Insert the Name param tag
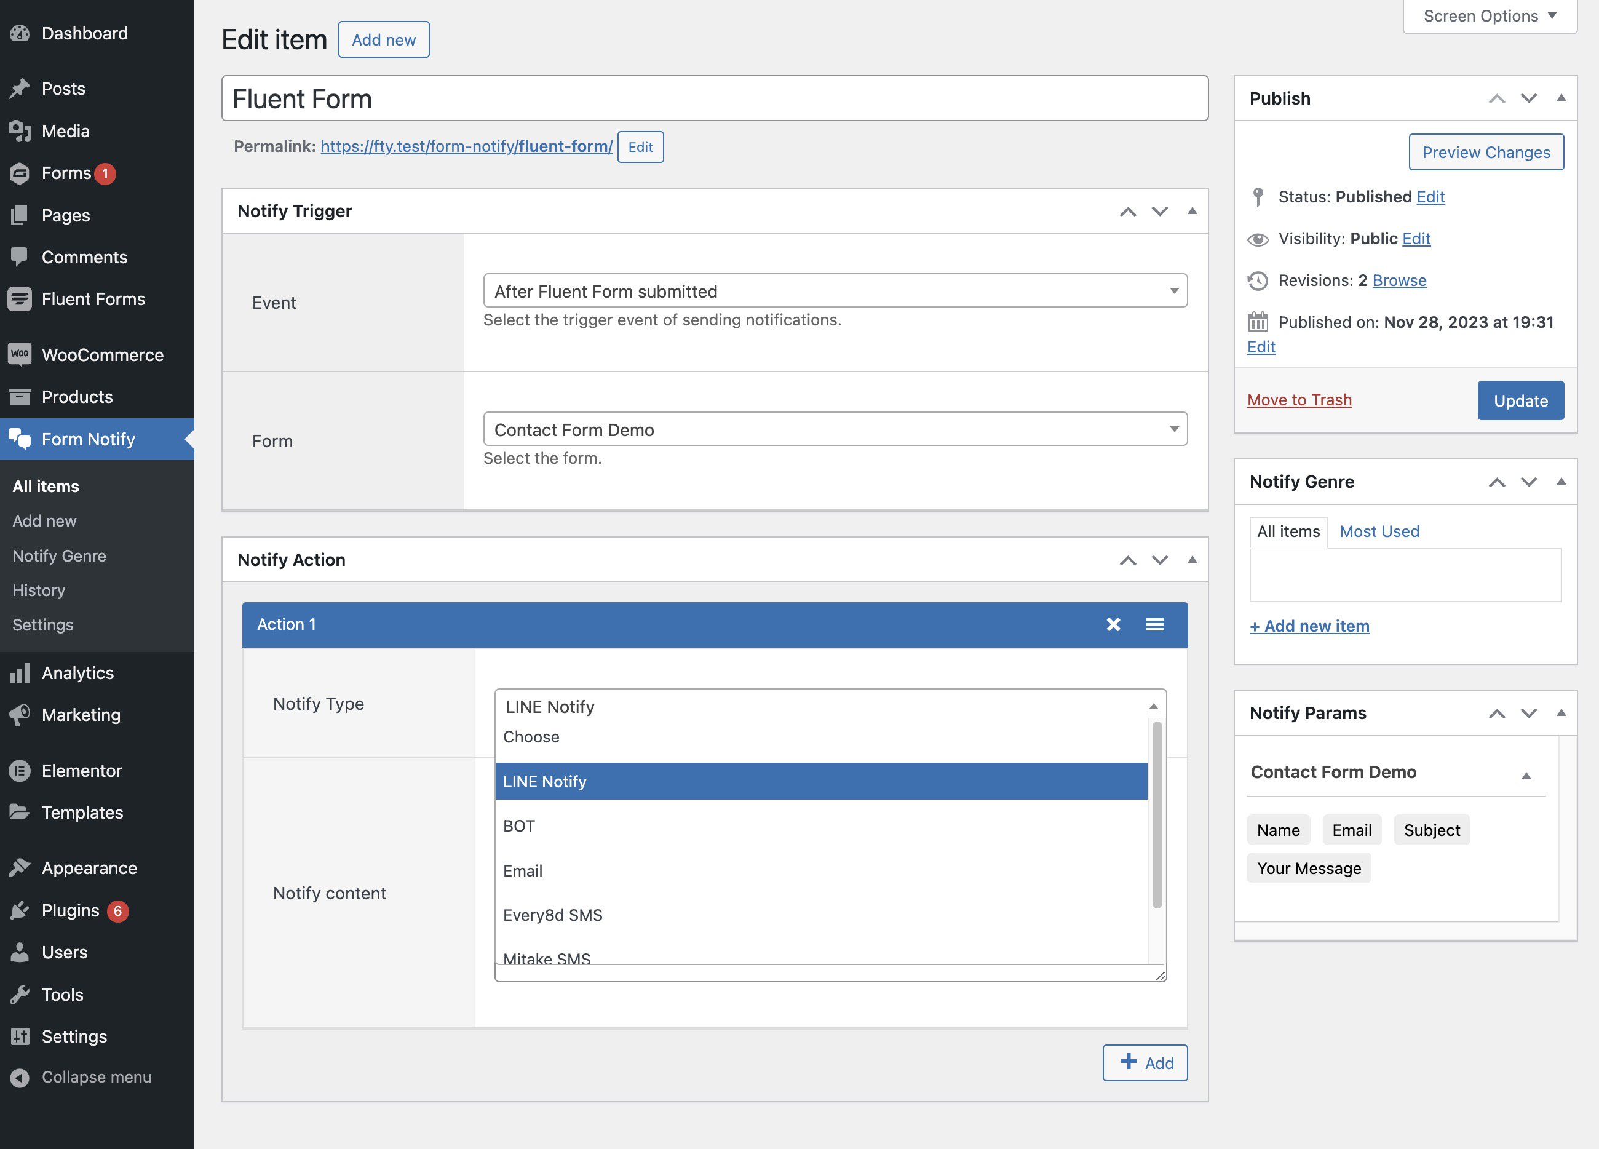The image size is (1599, 1149). click(x=1278, y=830)
